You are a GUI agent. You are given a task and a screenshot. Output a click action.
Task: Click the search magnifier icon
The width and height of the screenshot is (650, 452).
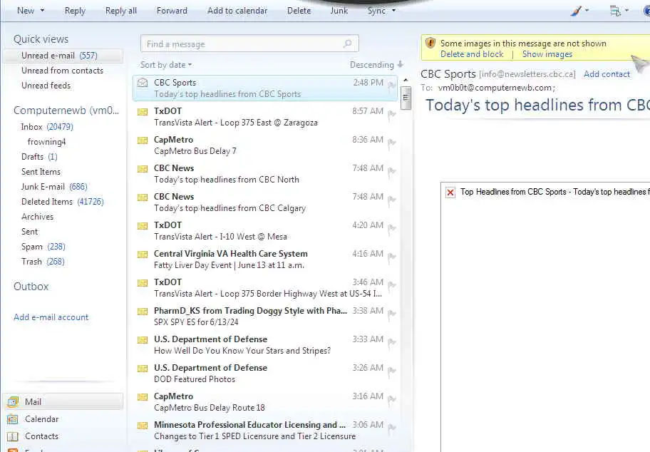(347, 43)
